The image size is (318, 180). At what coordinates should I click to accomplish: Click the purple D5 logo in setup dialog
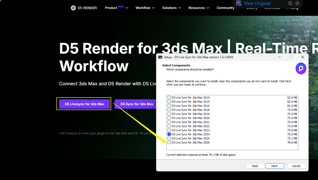301,68
